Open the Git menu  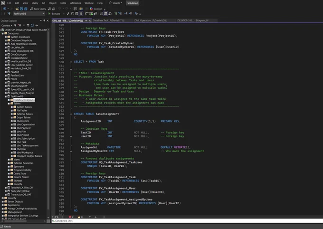[44, 3]
